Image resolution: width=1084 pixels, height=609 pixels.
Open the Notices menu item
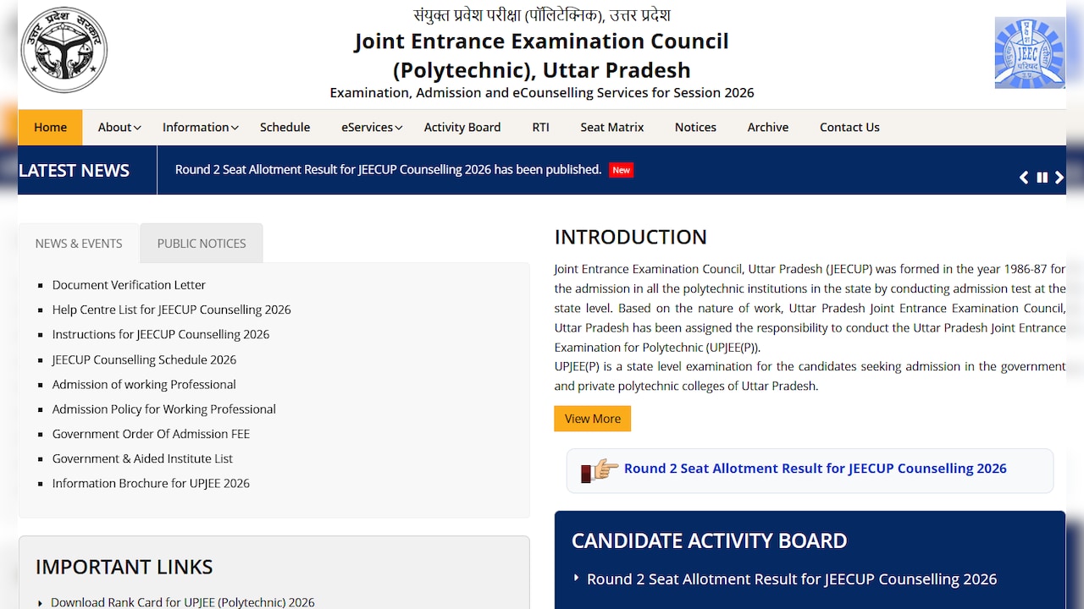pyautogui.click(x=695, y=127)
